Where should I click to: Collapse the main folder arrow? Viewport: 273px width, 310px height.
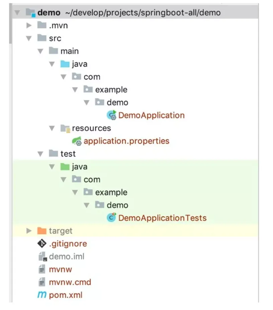click(x=40, y=51)
